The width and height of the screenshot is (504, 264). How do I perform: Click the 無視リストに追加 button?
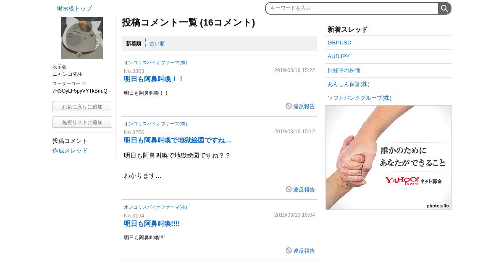coord(82,122)
